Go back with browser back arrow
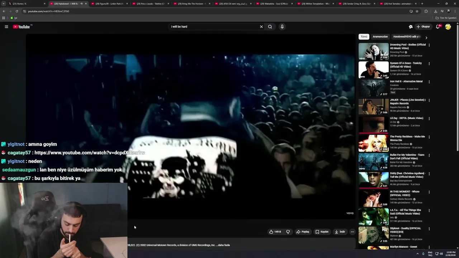The height and width of the screenshot is (258, 459). (x=4, y=11)
